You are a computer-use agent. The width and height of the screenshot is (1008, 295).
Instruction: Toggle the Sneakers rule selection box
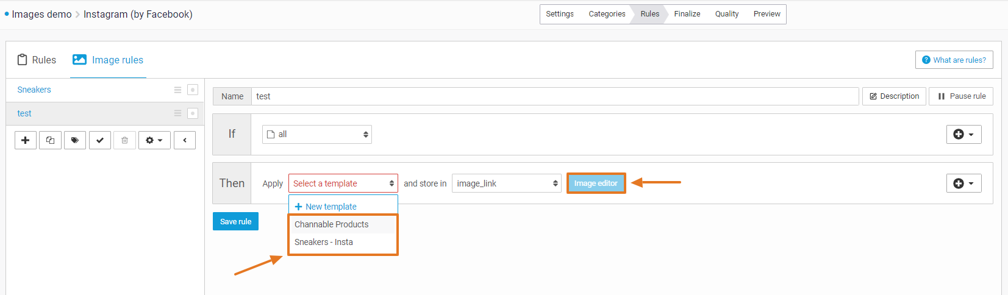193,90
